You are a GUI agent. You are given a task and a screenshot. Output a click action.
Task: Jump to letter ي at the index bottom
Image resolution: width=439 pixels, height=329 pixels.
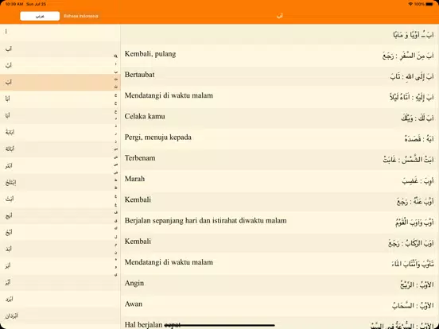coord(115,275)
